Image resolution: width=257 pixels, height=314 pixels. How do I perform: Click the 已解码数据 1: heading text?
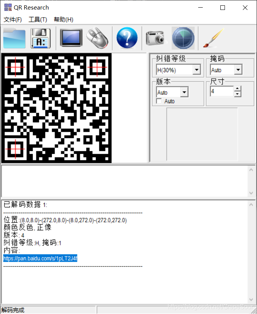[x=26, y=204]
